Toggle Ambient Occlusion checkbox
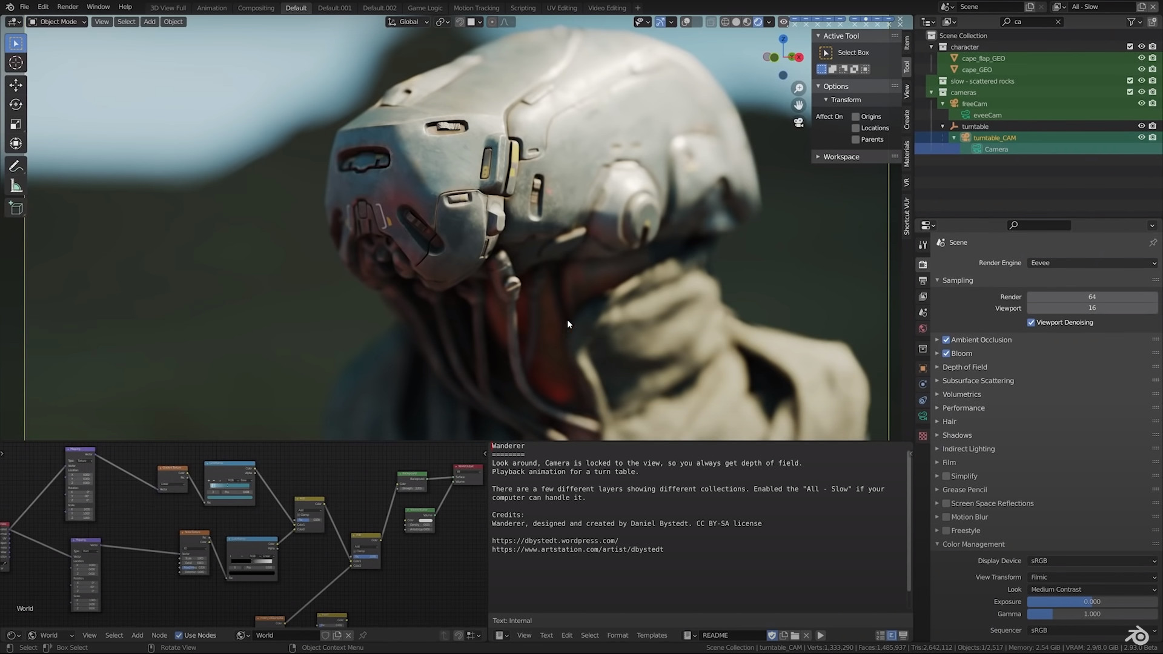Screen dimensions: 1163x654 tap(947, 339)
